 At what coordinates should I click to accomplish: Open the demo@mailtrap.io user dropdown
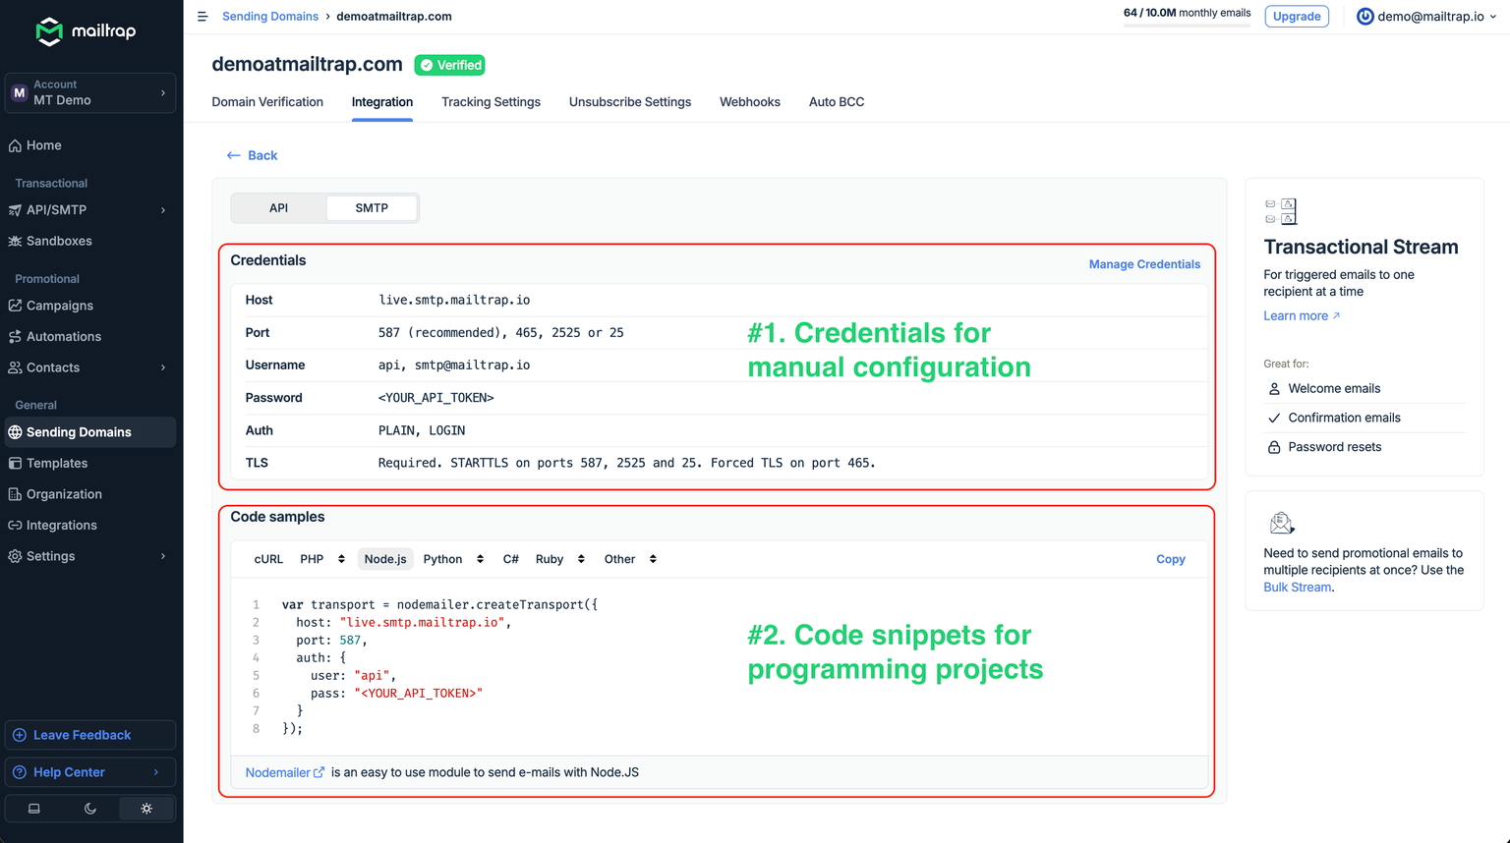[1426, 17]
